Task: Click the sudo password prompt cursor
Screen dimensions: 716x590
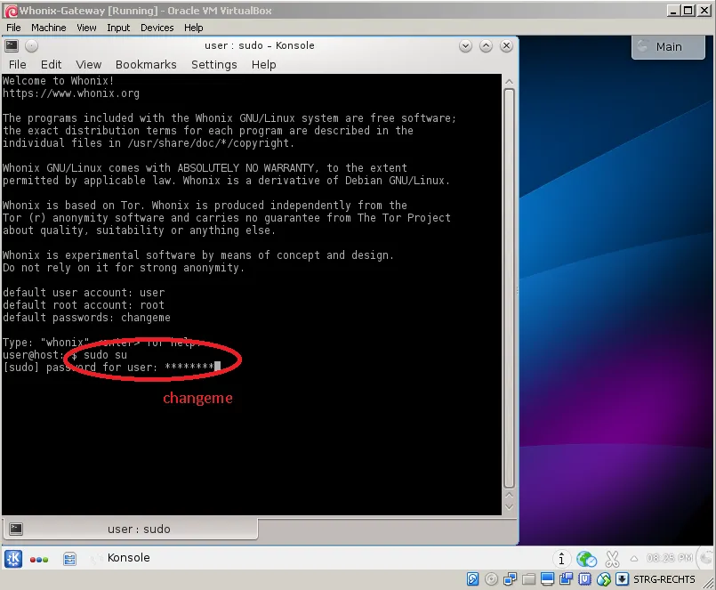Action: pyautogui.click(x=218, y=366)
